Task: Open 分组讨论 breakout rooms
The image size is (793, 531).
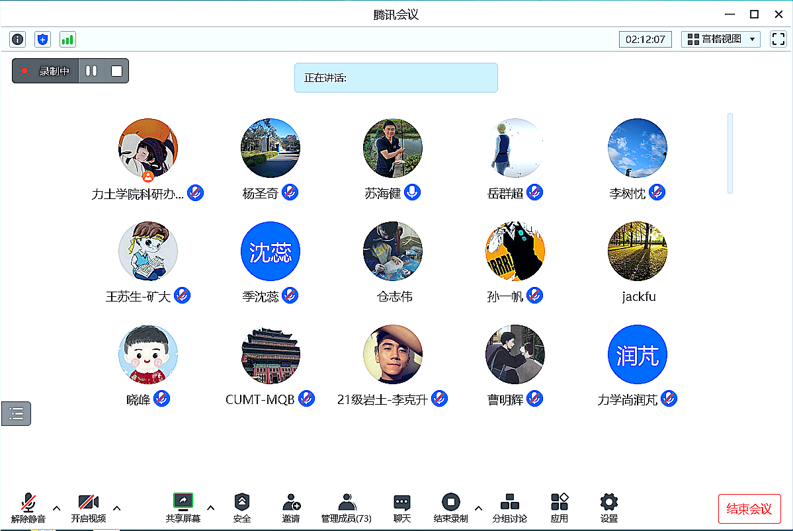Action: pos(509,508)
